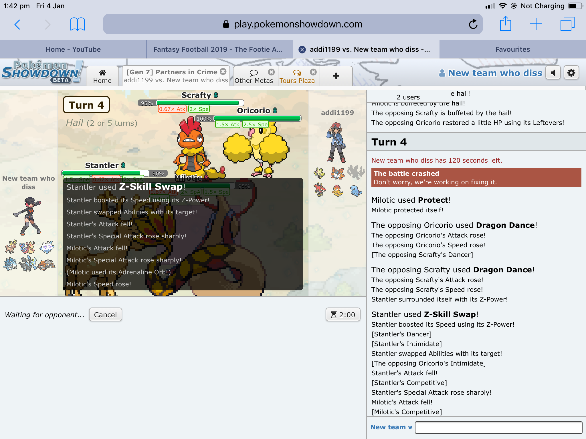Image resolution: width=586 pixels, height=439 pixels.
Task: Show all Safari tabs overview
Action: point(567,24)
